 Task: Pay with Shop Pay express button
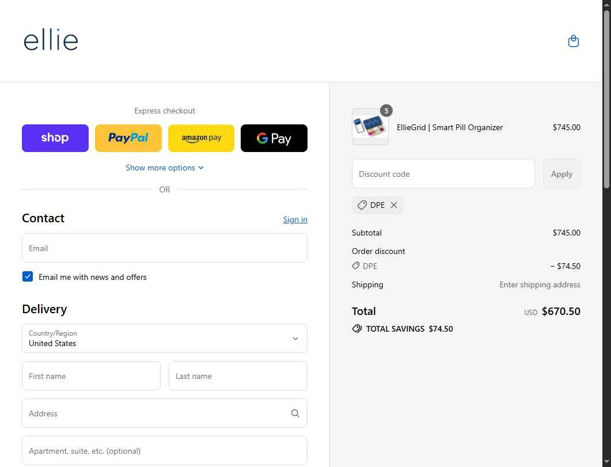tap(55, 138)
